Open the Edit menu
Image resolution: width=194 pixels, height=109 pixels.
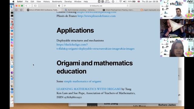(x=32, y=2)
